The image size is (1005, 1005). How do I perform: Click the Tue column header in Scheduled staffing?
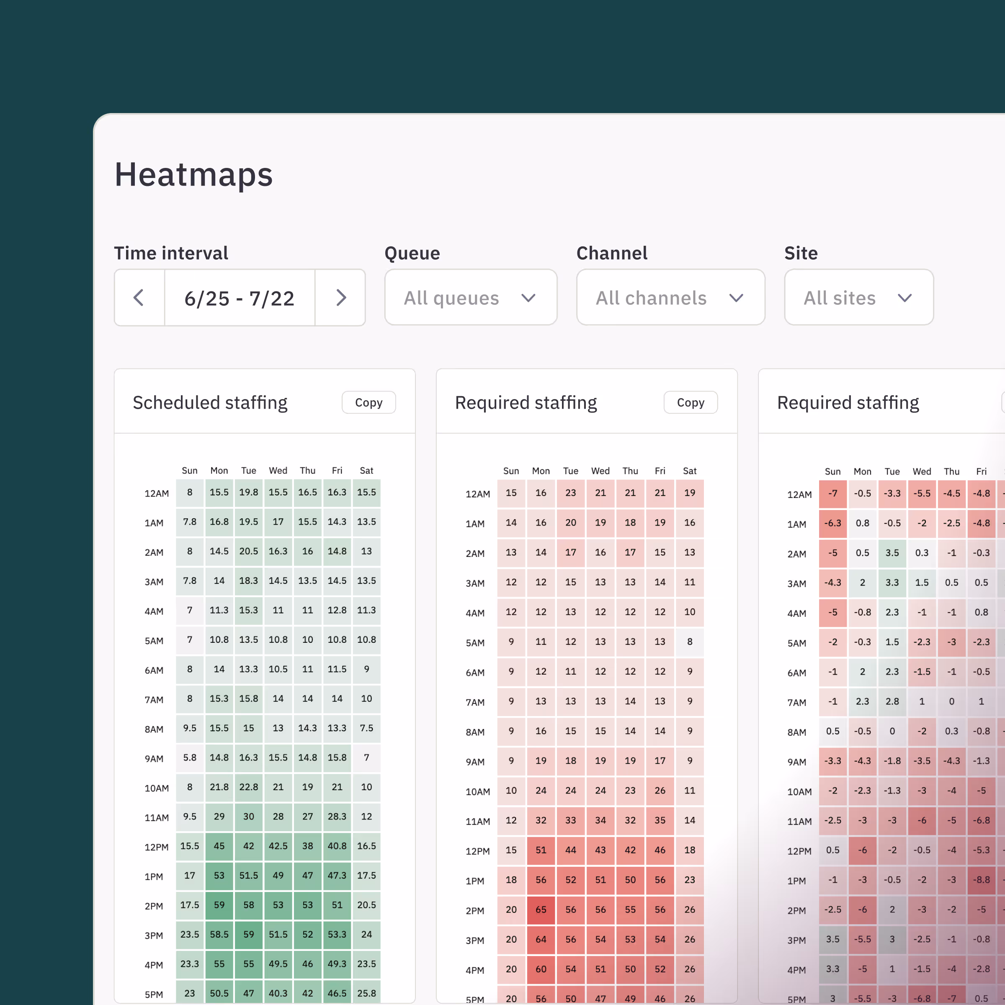coord(249,470)
